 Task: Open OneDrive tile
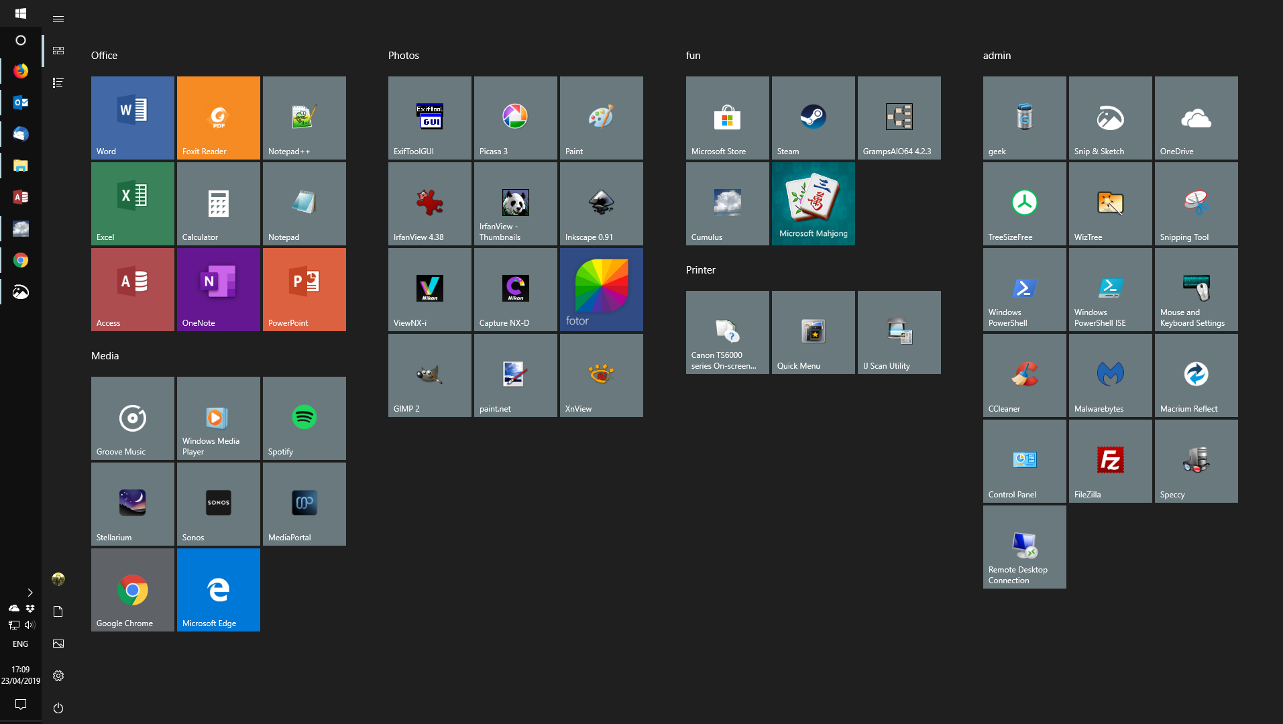(1196, 118)
